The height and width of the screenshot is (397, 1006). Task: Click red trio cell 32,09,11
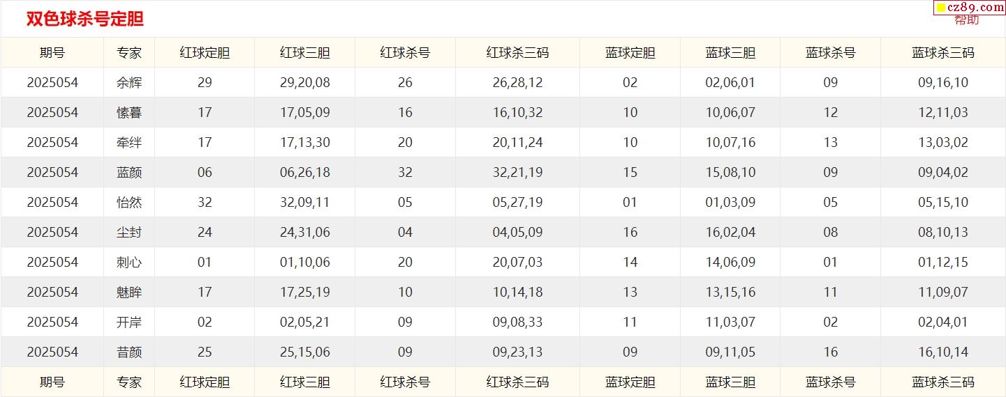point(305,202)
